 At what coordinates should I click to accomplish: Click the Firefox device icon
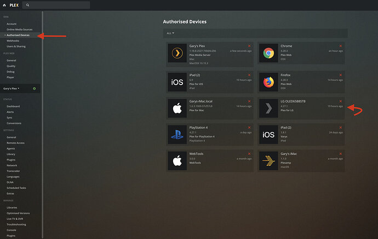click(268, 82)
